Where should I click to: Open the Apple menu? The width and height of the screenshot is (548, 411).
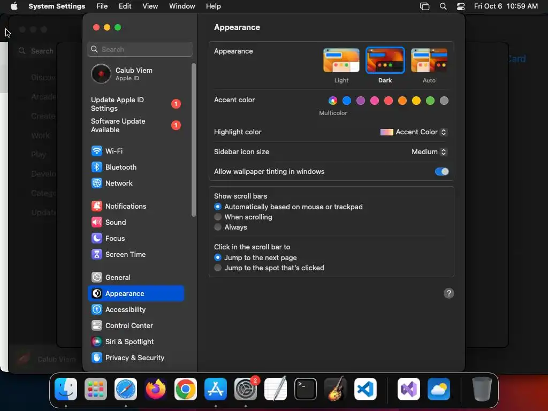[14, 6]
